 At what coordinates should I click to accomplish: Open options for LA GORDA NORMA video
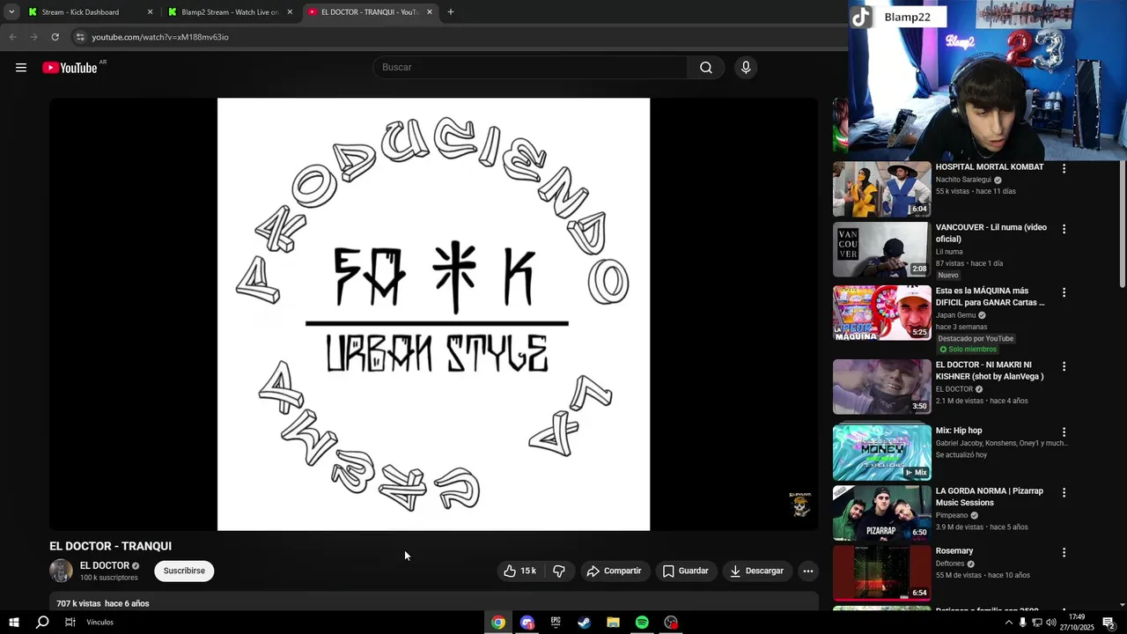click(1064, 492)
